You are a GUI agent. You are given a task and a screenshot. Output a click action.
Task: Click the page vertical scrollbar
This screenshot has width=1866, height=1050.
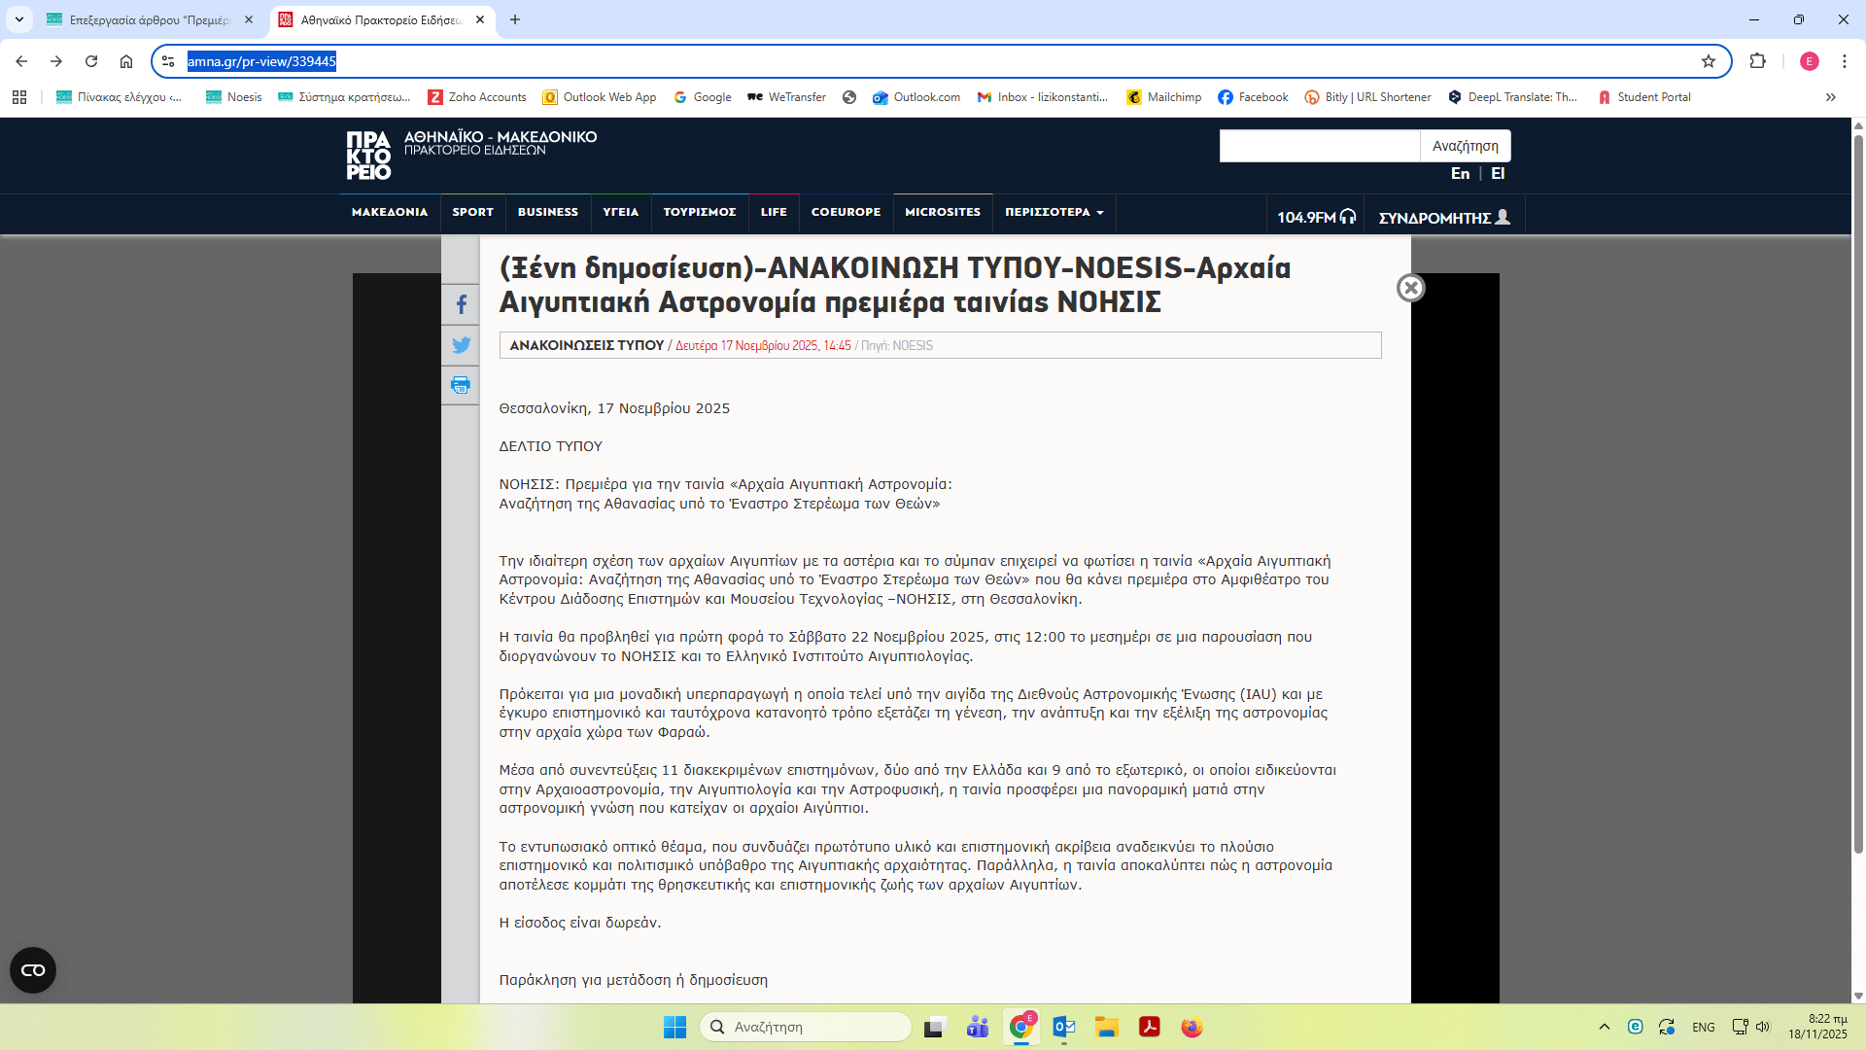click(x=1858, y=486)
